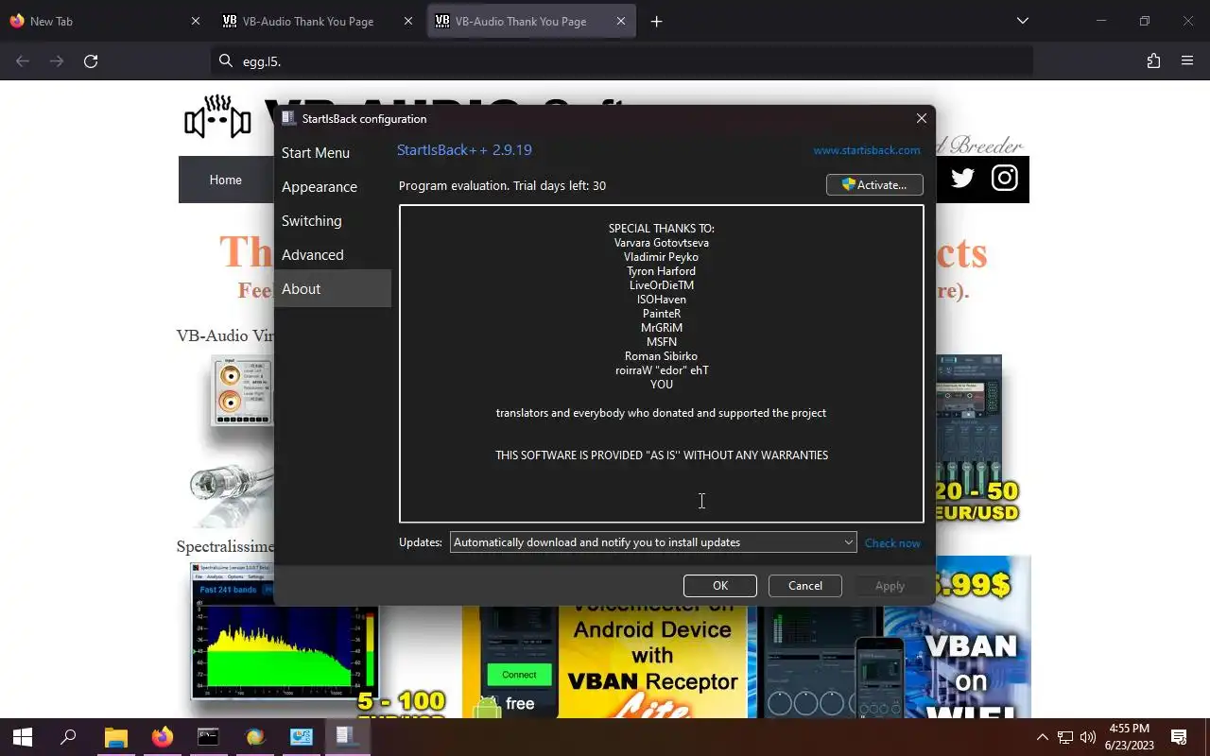Open the notification center icon

tap(1179, 737)
